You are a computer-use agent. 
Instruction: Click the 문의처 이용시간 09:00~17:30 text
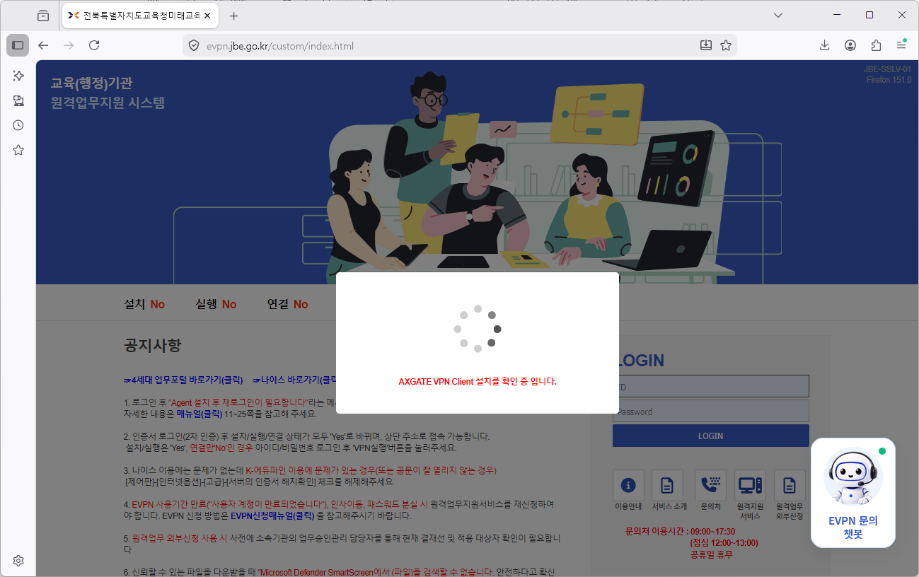[680, 530]
